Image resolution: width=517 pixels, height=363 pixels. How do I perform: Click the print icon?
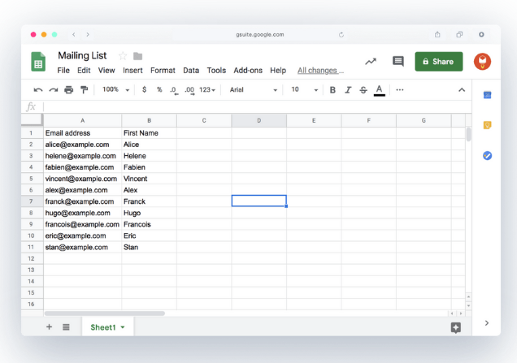tap(68, 90)
